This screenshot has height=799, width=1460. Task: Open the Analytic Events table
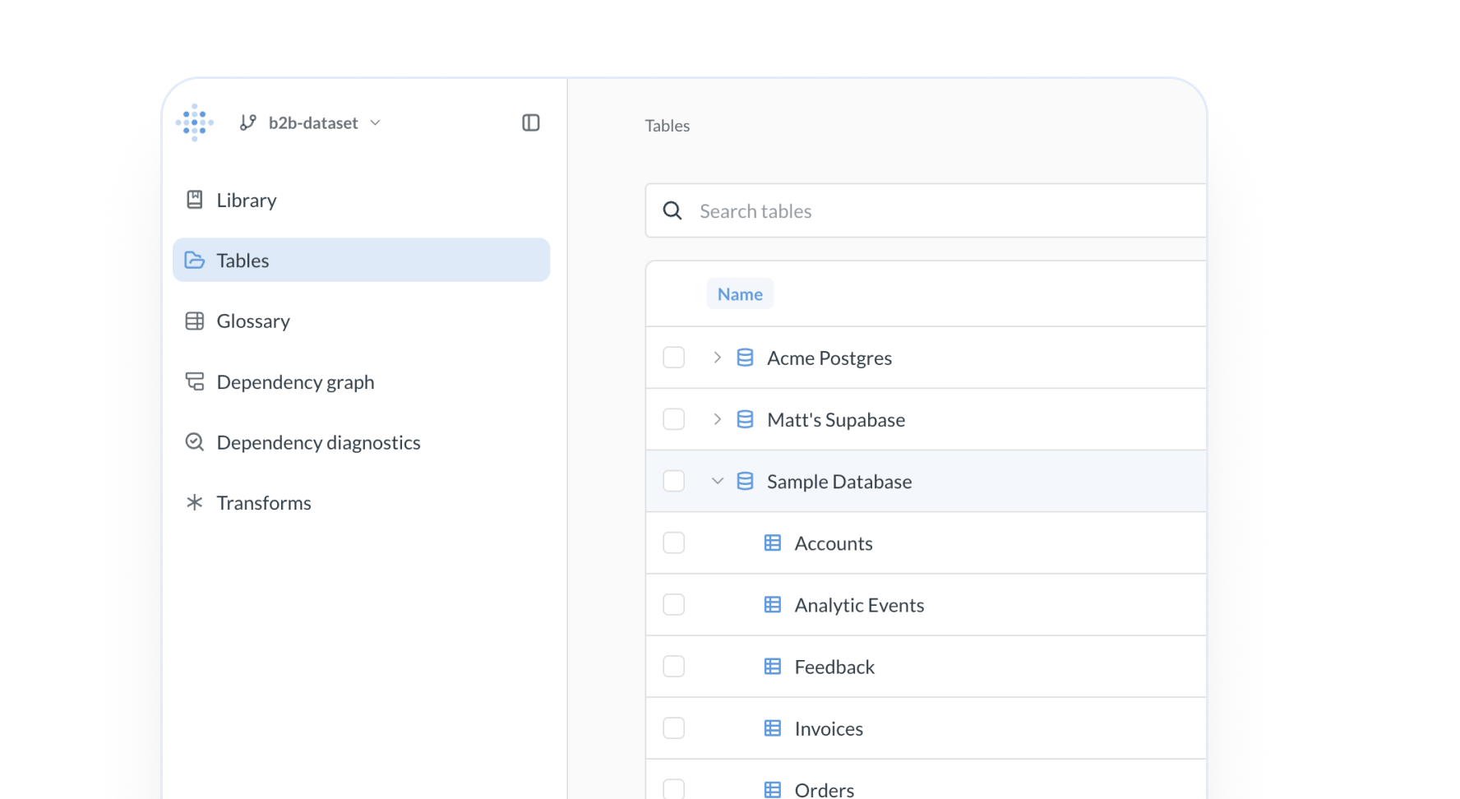[x=859, y=604]
